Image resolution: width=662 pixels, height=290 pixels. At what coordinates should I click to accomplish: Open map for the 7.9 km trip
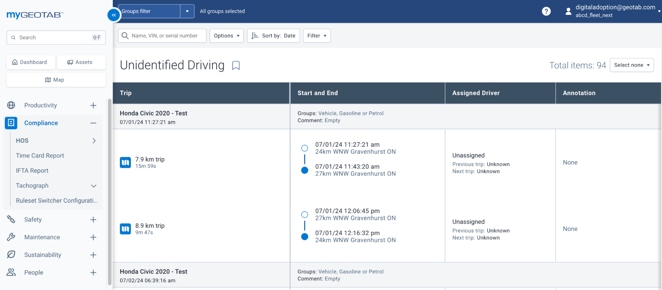pos(125,163)
